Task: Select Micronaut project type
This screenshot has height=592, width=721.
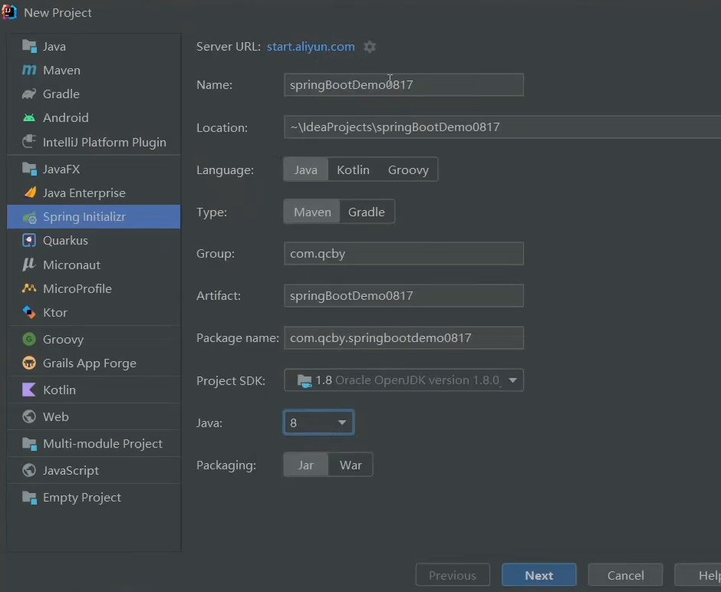Action: point(94,265)
